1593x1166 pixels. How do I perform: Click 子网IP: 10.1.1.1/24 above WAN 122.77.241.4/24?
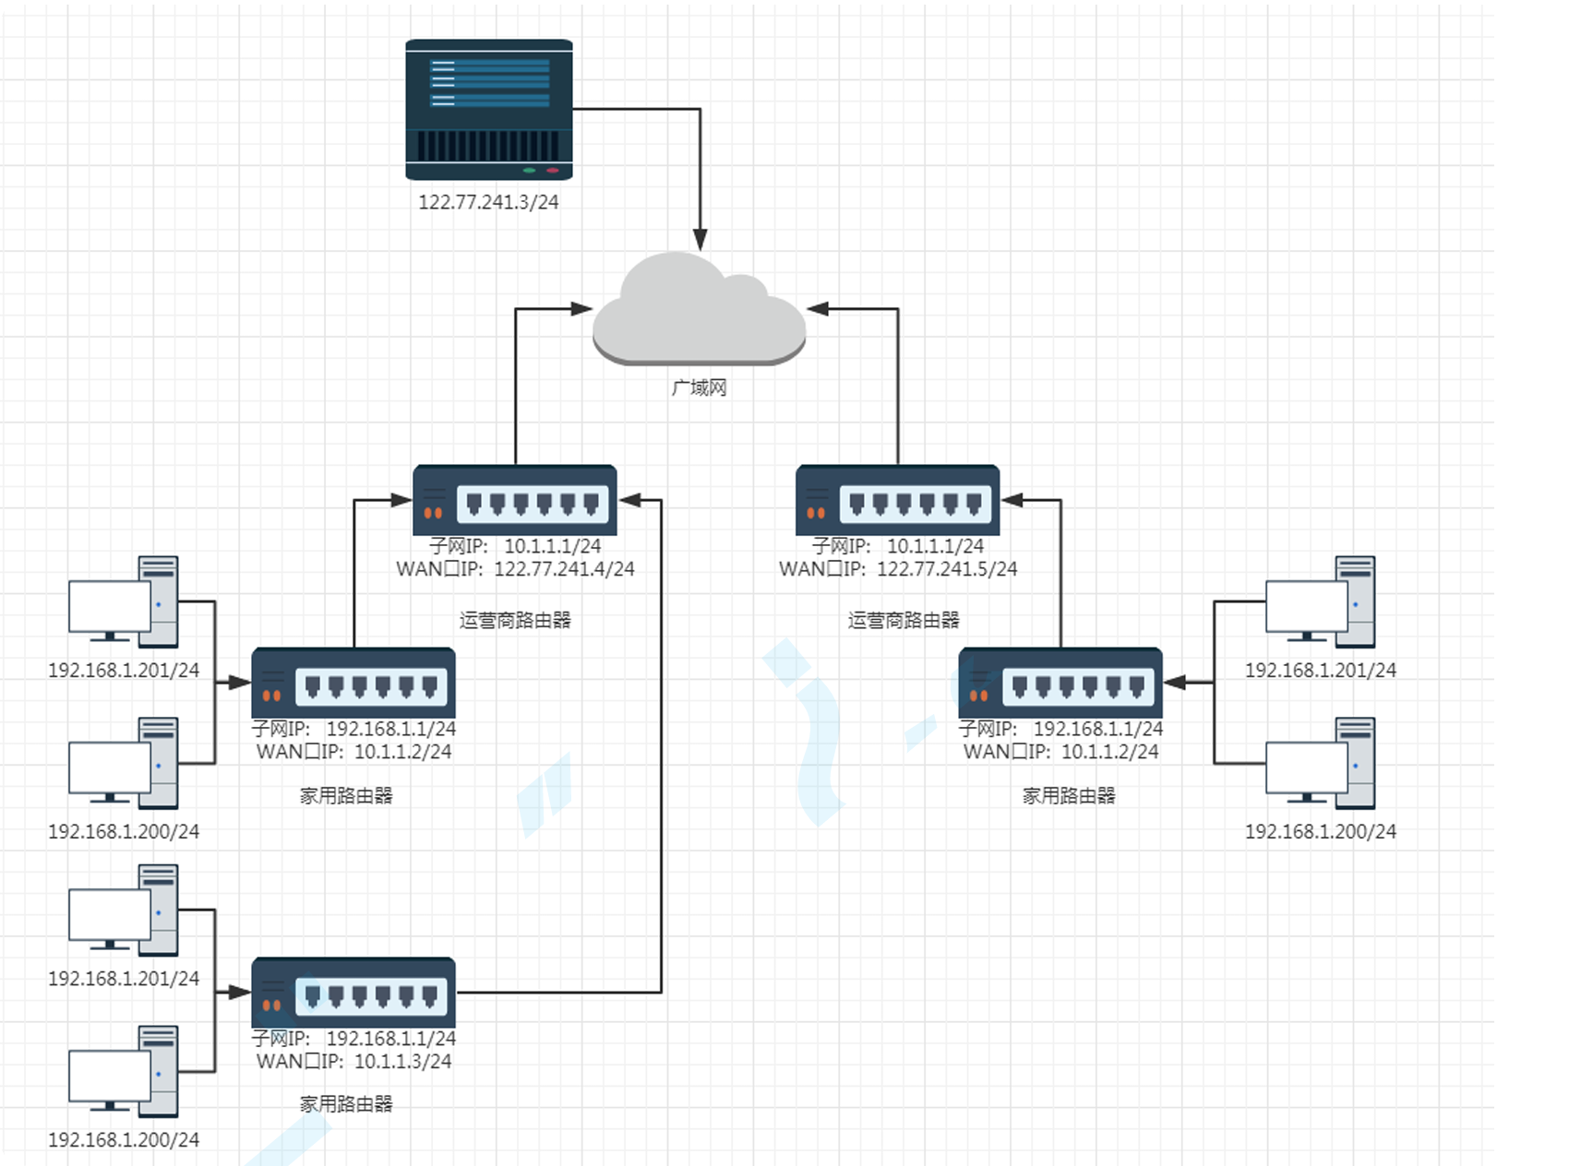point(515,546)
